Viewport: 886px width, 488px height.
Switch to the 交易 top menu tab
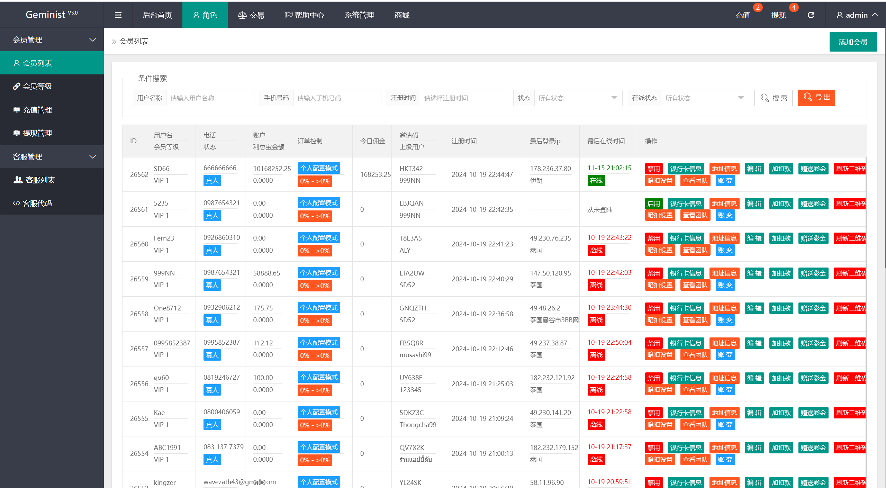(251, 15)
